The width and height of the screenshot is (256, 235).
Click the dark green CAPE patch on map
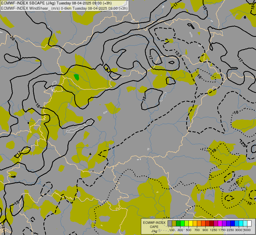point(76,77)
